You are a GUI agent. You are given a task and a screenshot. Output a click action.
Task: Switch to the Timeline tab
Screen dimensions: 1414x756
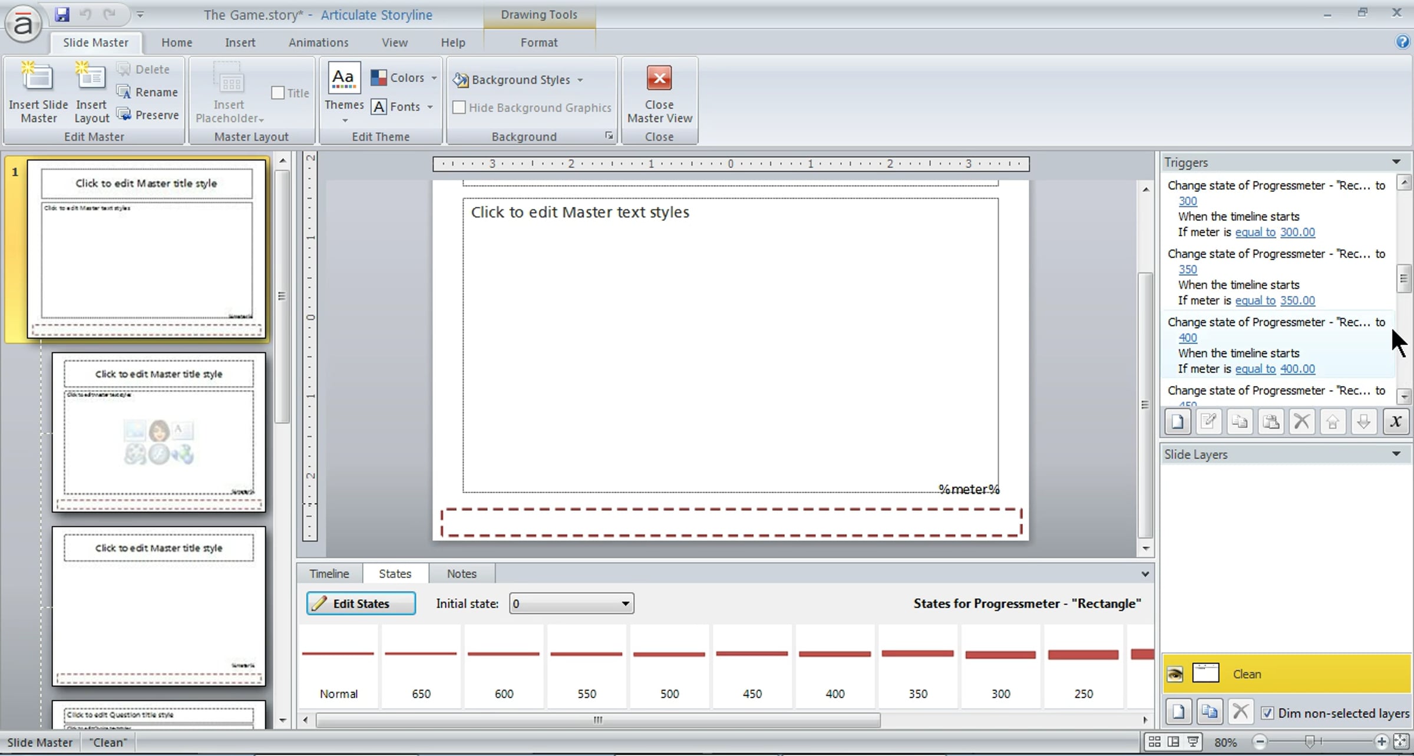(x=329, y=573)
